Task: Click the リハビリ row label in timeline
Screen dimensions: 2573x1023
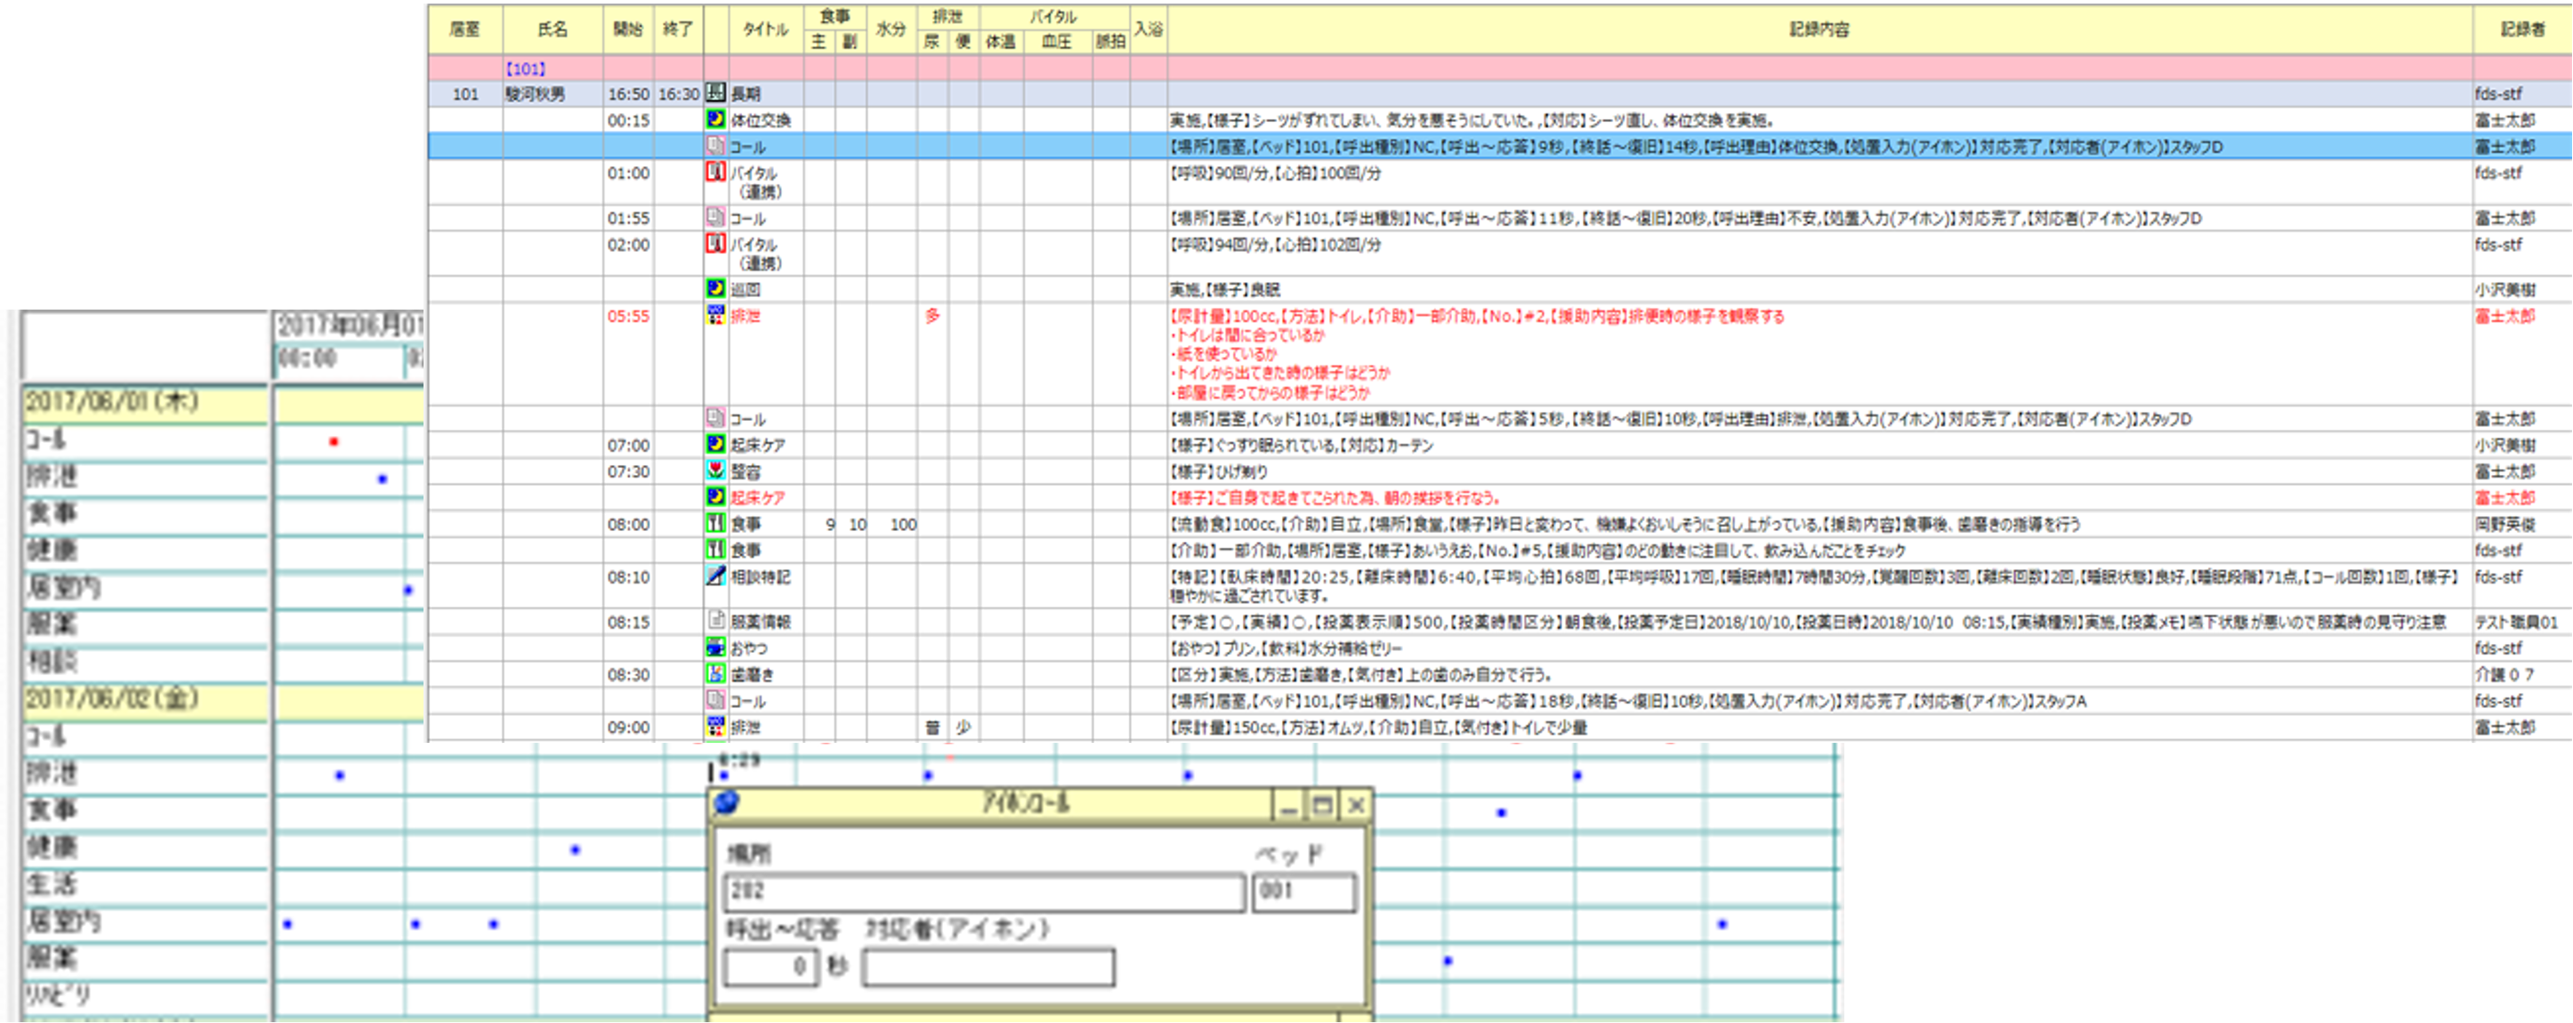Action: (x=58, y=995)
